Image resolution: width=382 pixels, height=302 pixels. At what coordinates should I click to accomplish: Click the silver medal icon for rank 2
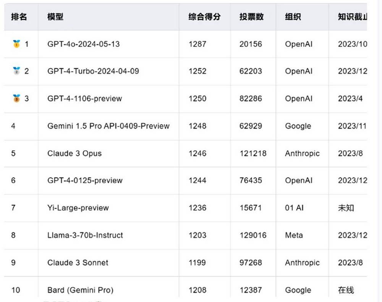(16, 71)
